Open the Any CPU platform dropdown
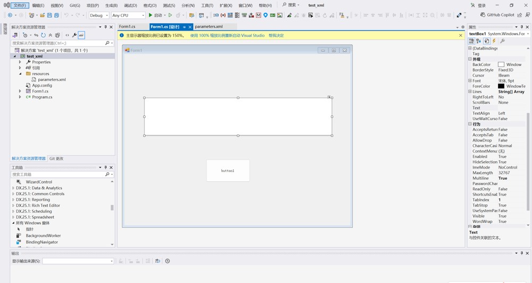The width and height of the screenshot is (532, 283). (128, 15)
